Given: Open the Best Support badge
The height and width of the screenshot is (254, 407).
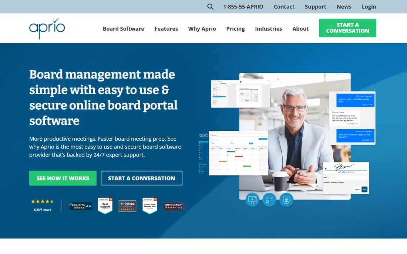Looking at the screenshot, I should [105, 206].
